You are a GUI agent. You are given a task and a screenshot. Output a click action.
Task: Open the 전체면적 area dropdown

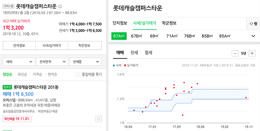(52, 62)
